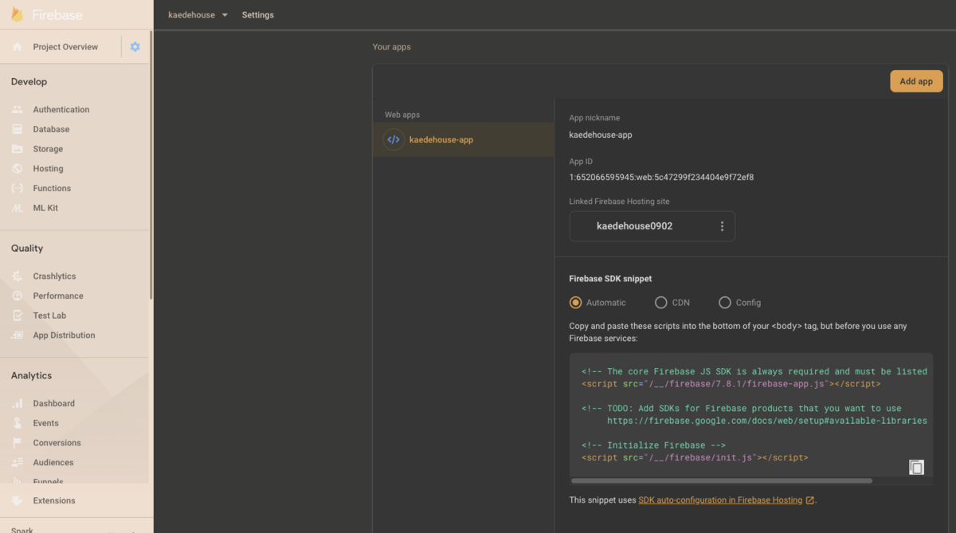Click the Analytics Dashboard chart icon
The height and width of the screenshot is (533, 956).
coord(18,403)
